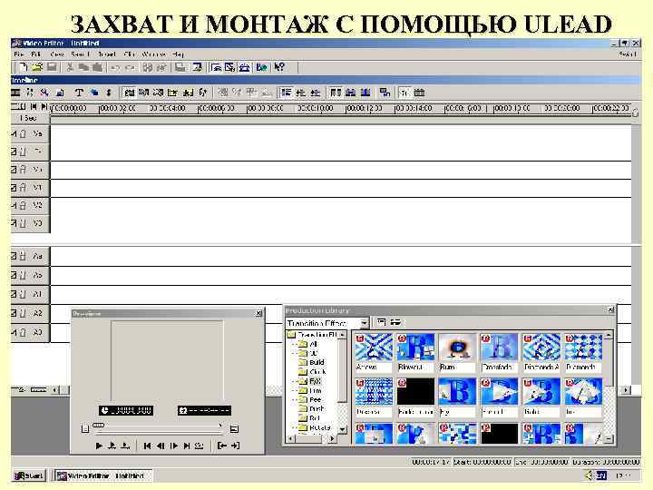Click the Open project folder icon
This screenshot has height=490, width=653.
37,67
